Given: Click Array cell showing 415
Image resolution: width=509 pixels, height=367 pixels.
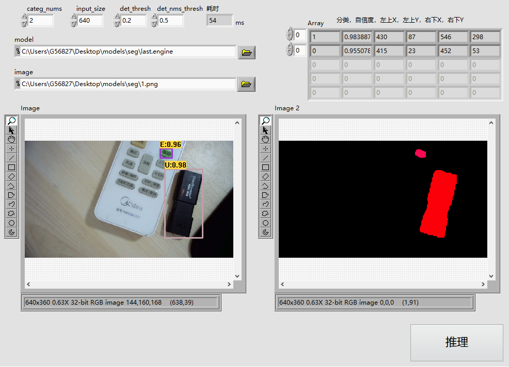Looking at the screenshot, I should click(389, 51).
